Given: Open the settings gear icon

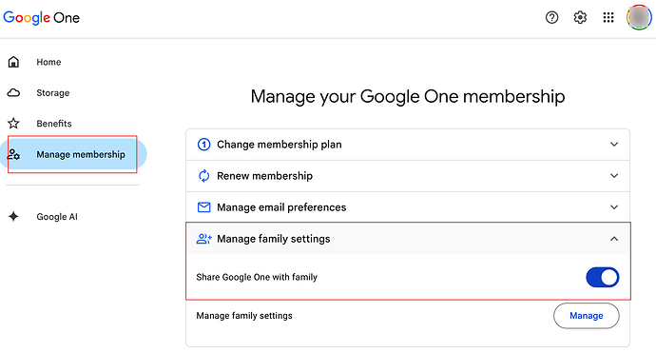Looking at the screenshot, I should [x=580, y=17].
